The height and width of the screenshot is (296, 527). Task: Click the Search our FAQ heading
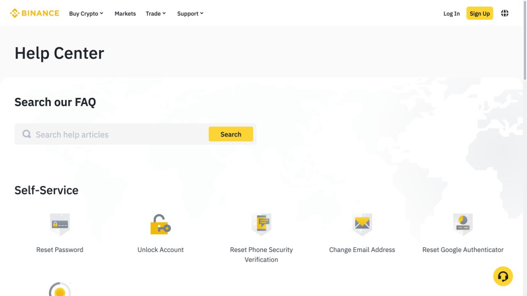pyautogui.click(x=55, y=102)
